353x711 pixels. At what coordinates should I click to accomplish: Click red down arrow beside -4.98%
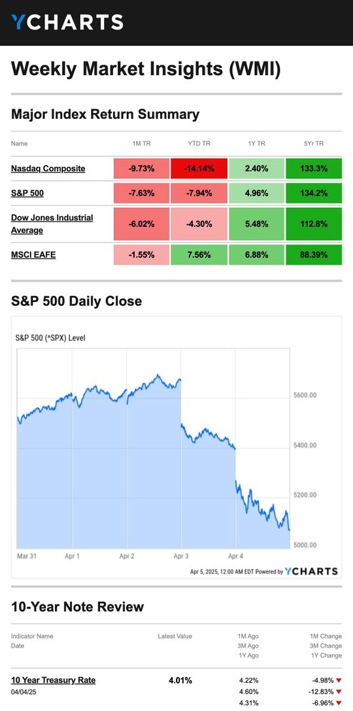pyautogui.click(x=339, y=681)
